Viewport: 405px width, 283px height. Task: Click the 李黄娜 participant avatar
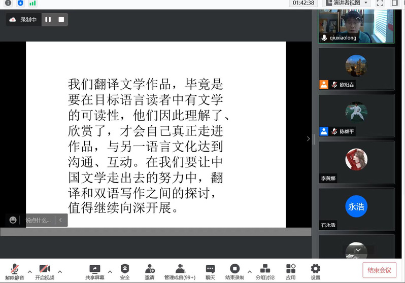tap(356, 159)
